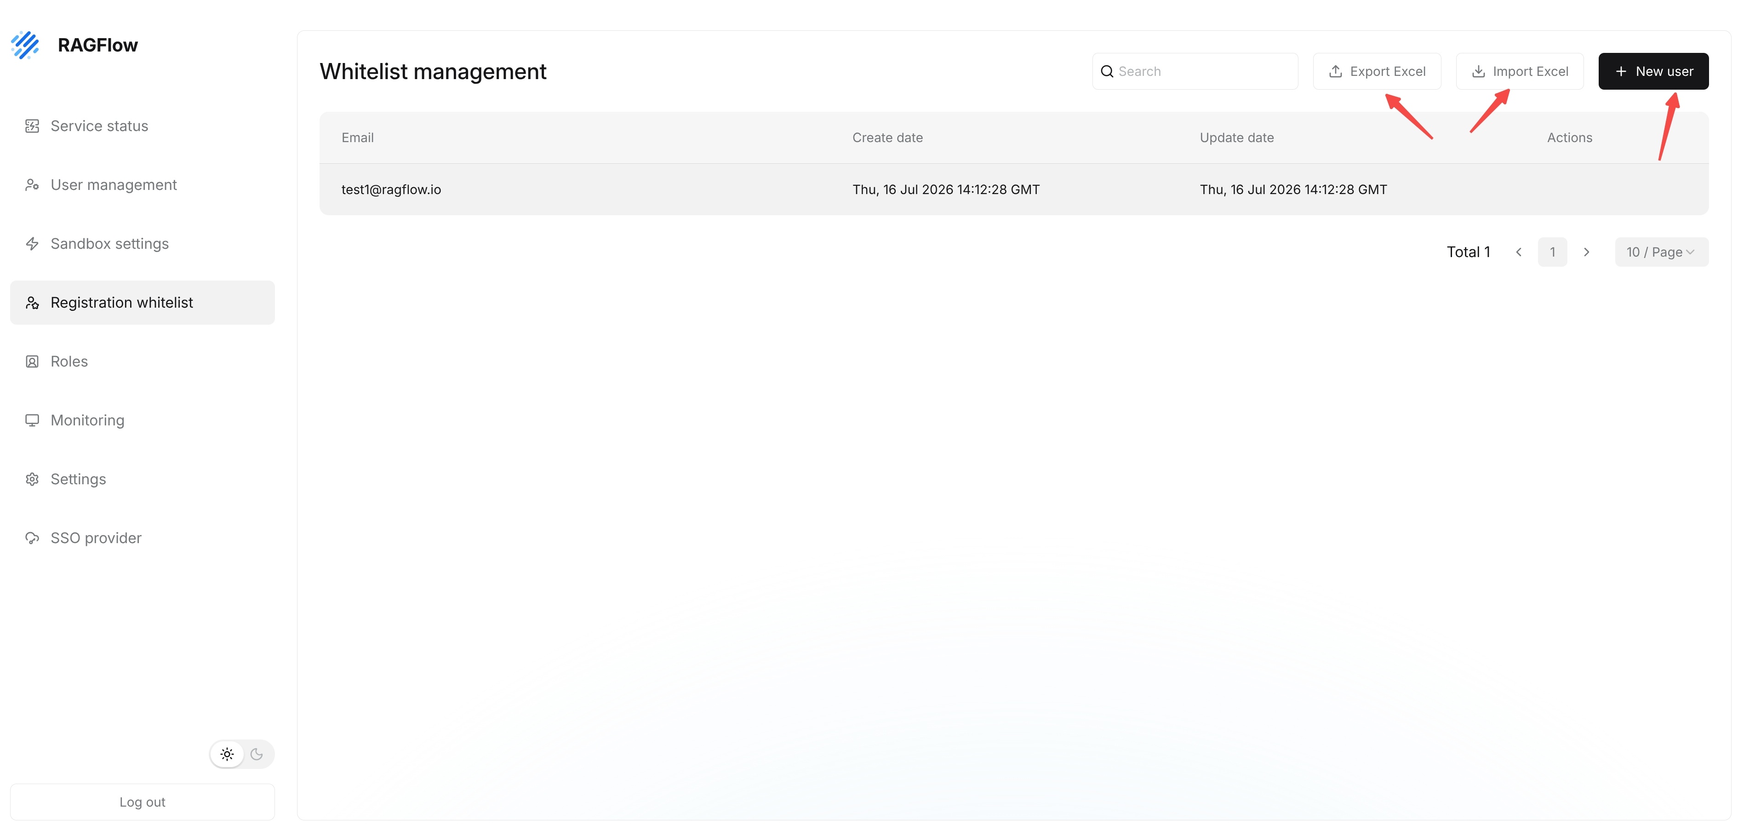Click the Export Excel button
This screenshot has width=1738, height=831.
pos(1376,72)
